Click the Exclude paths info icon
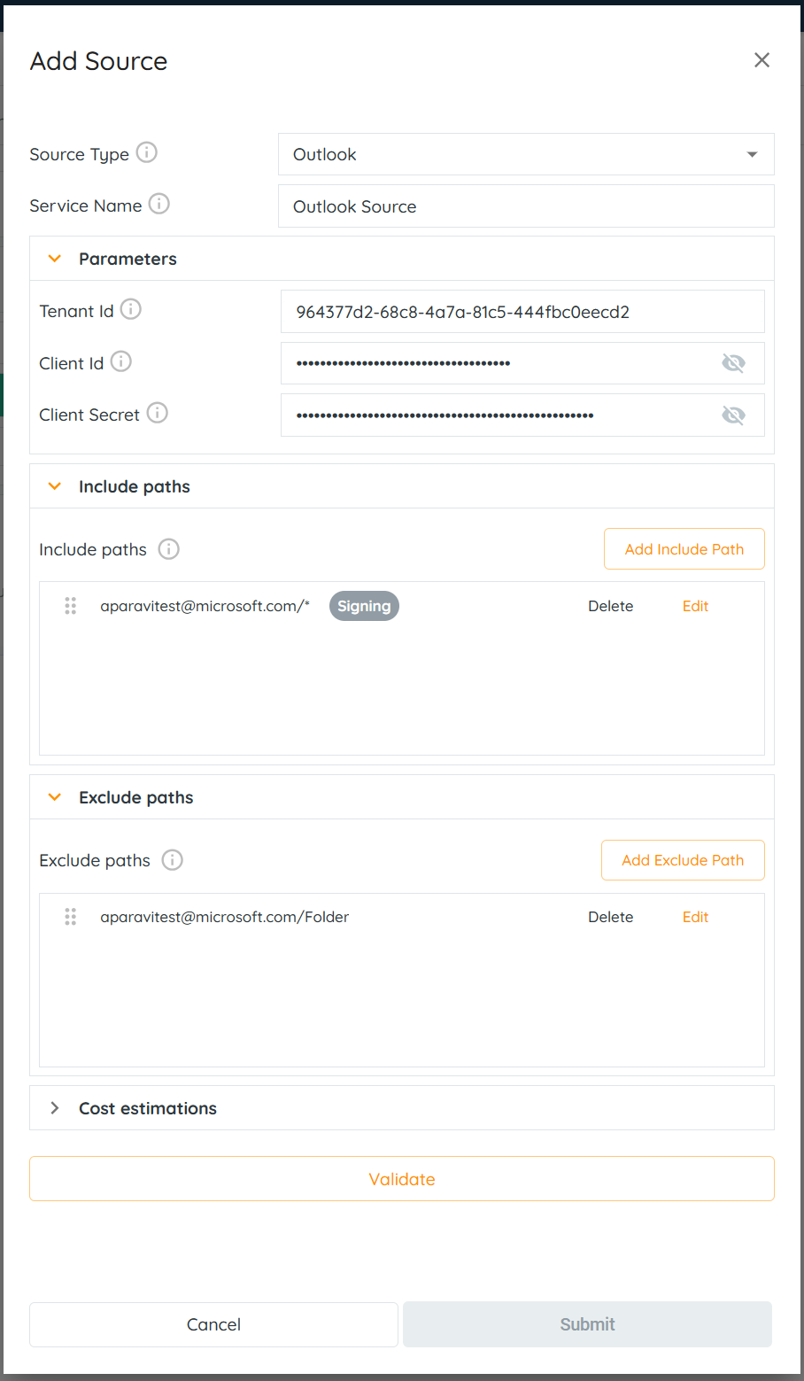804x1381 pixels. point(172,860)
